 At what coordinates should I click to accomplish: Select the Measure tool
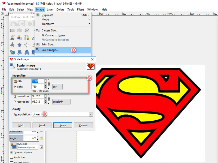12,45
